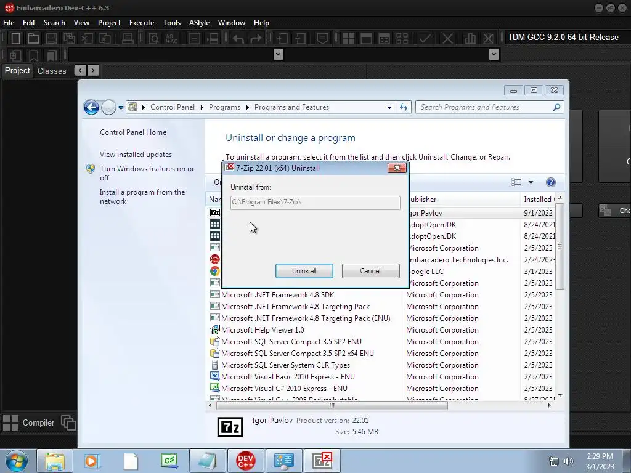Click the Windows Media Player taskbar icon
This screenshot has width=631, height=473.
point(91,461)
